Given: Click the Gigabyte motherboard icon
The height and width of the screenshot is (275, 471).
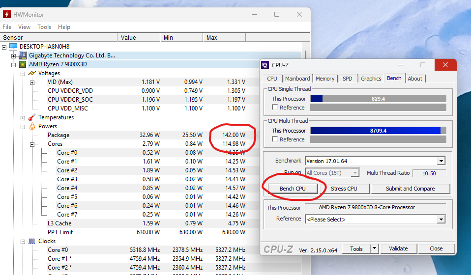Looking at the screenshot, I should coord(23,55).
